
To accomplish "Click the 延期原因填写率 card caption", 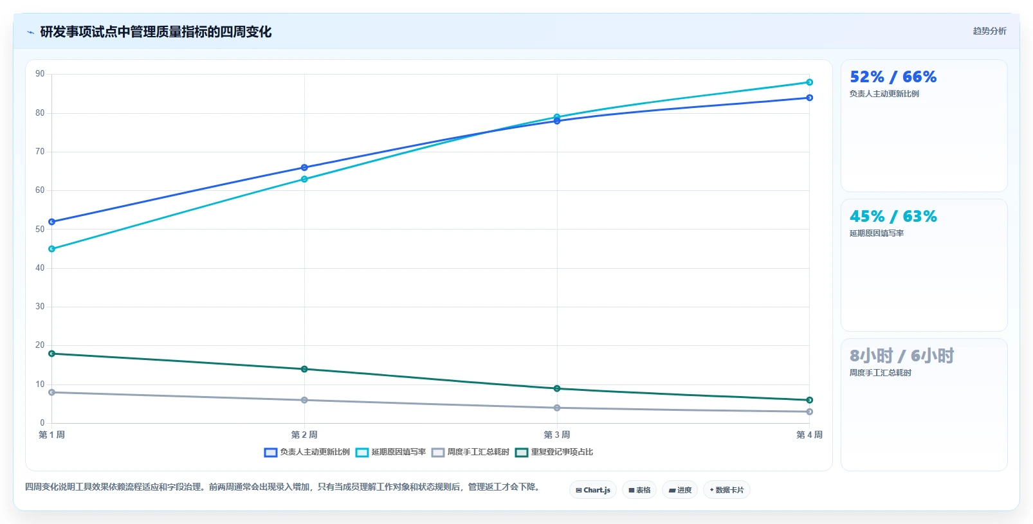I will coord(876,233).
